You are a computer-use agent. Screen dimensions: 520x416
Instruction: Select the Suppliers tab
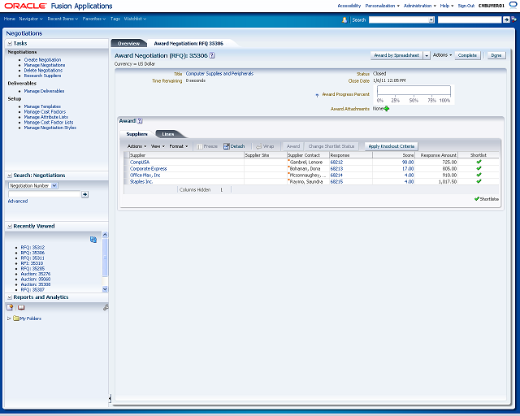[x=136, y=134]
